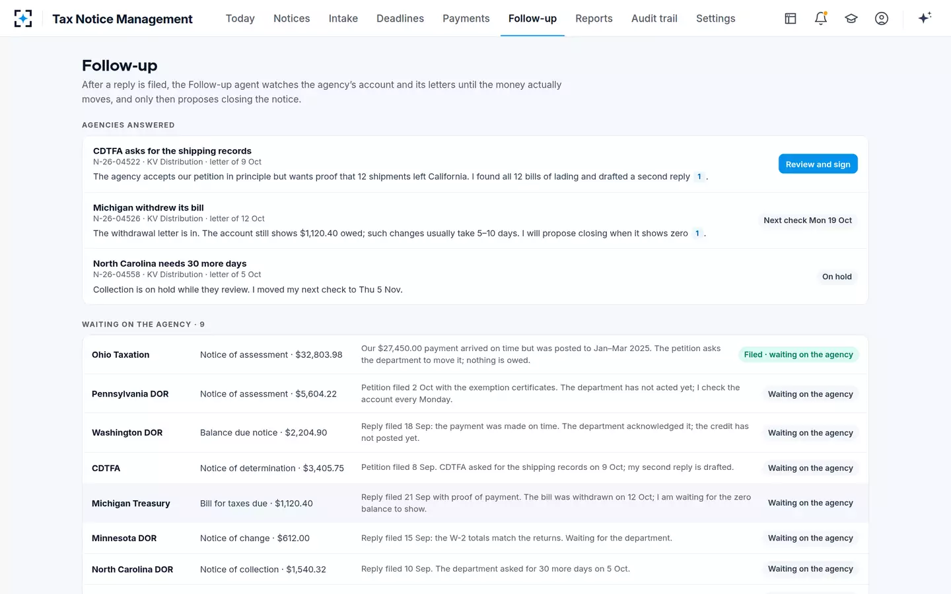Open the graduation cap learning icon
The height and width of the screenshot is (594, 951).
[x=851, y=18]
